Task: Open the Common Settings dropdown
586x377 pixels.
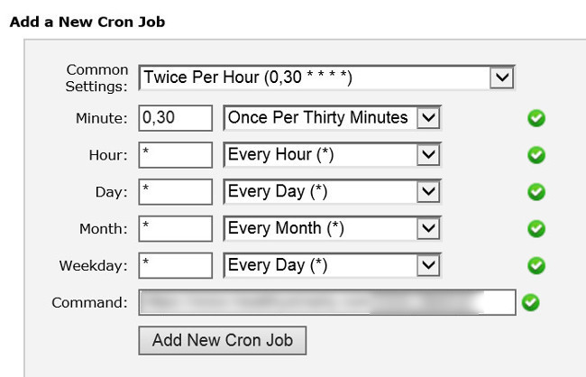Action: (326, 78)
